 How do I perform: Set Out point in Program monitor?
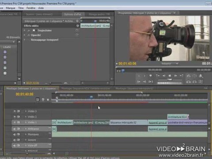[x=144, y=76]
